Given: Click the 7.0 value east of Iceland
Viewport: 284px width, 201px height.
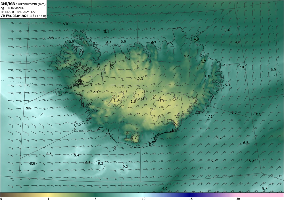Looking at the screenshot, I should (241, 67).
